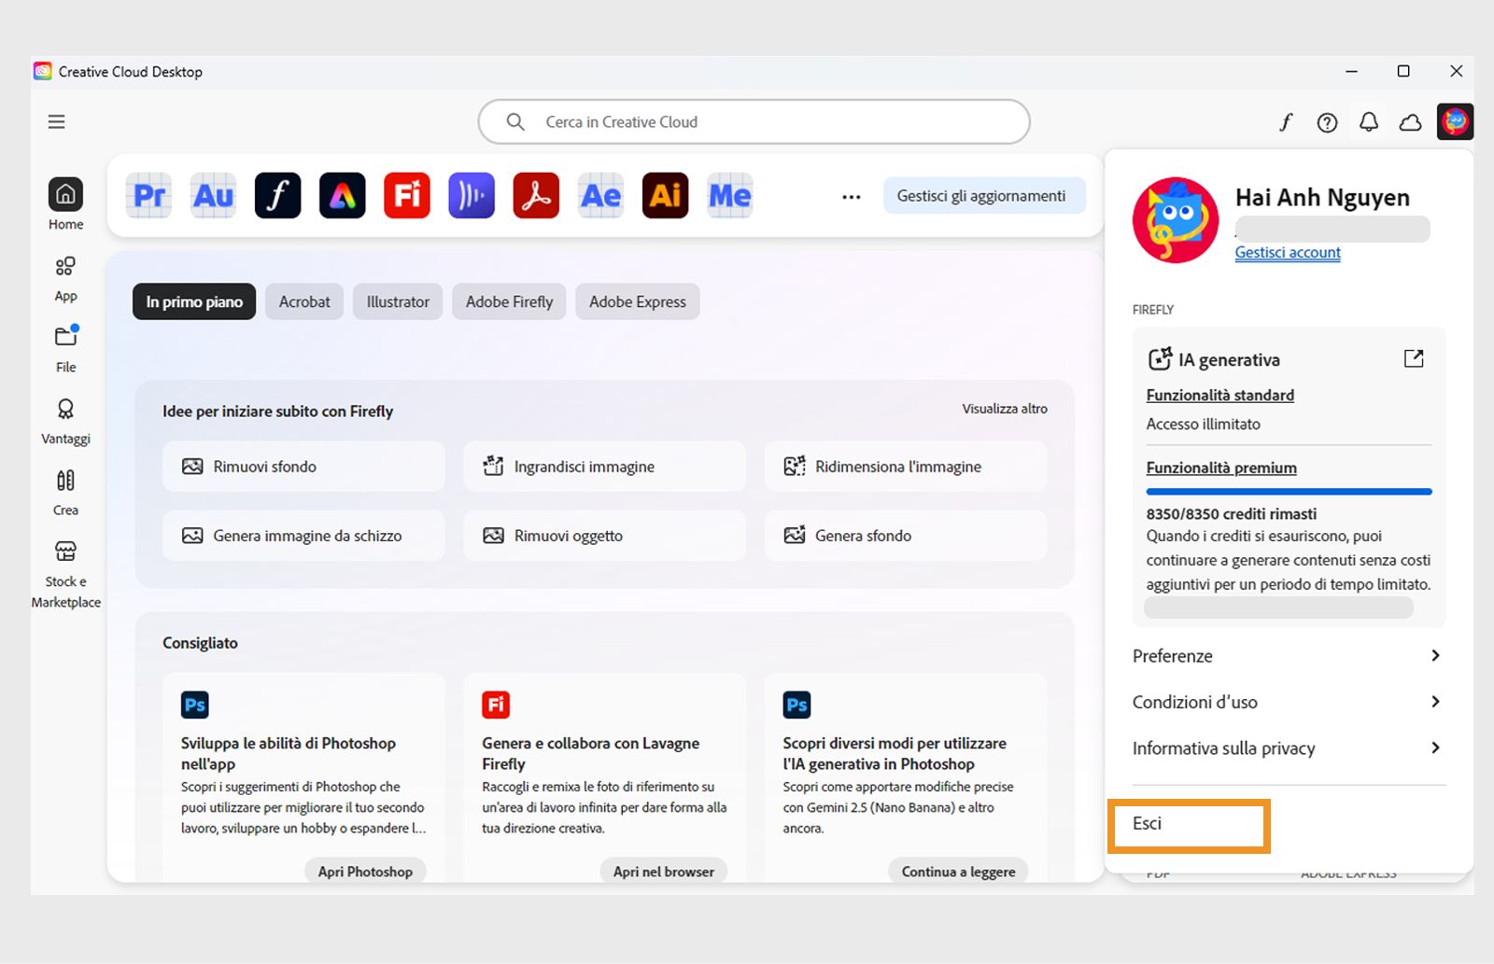Open the File section in sidebar

(65, 349)
